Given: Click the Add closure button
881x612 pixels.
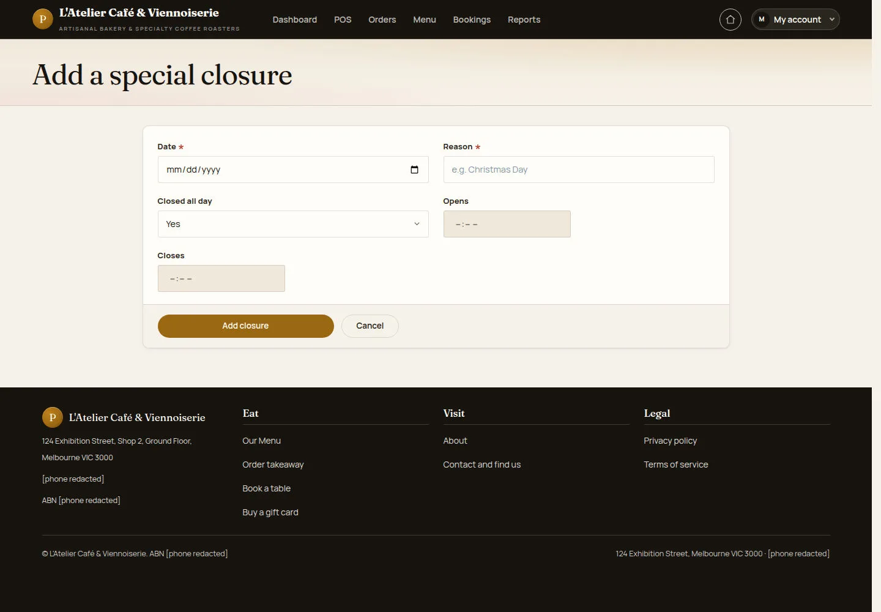Looking at the screenshot, I should [x=245, y=326].
